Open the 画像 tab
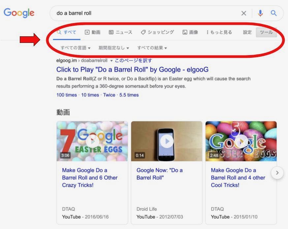 click(190, 32)
